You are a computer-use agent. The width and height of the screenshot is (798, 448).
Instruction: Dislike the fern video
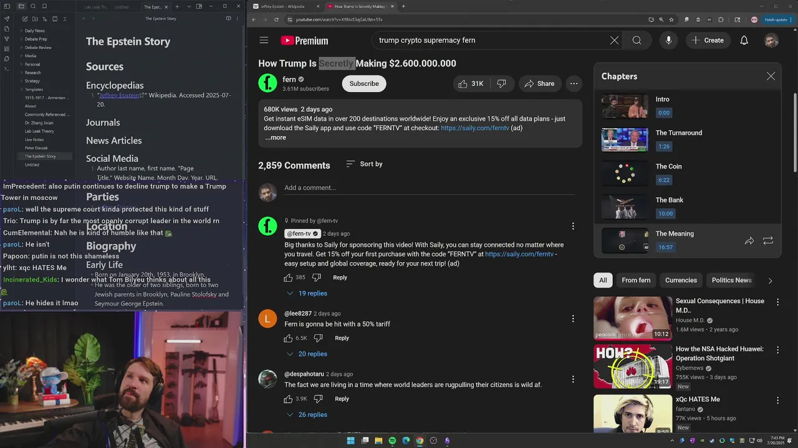501,83
